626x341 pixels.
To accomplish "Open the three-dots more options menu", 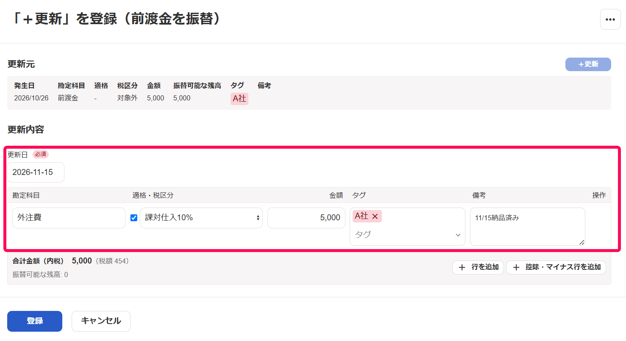I will 610,19.
